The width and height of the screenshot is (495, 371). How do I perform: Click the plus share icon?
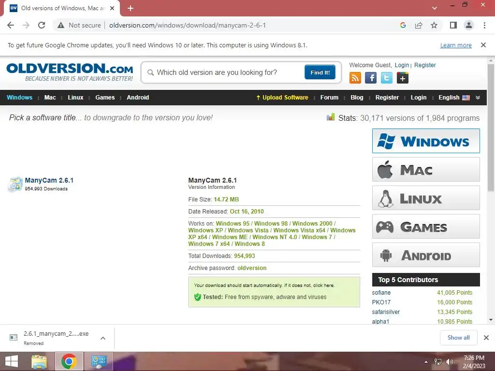403,78
